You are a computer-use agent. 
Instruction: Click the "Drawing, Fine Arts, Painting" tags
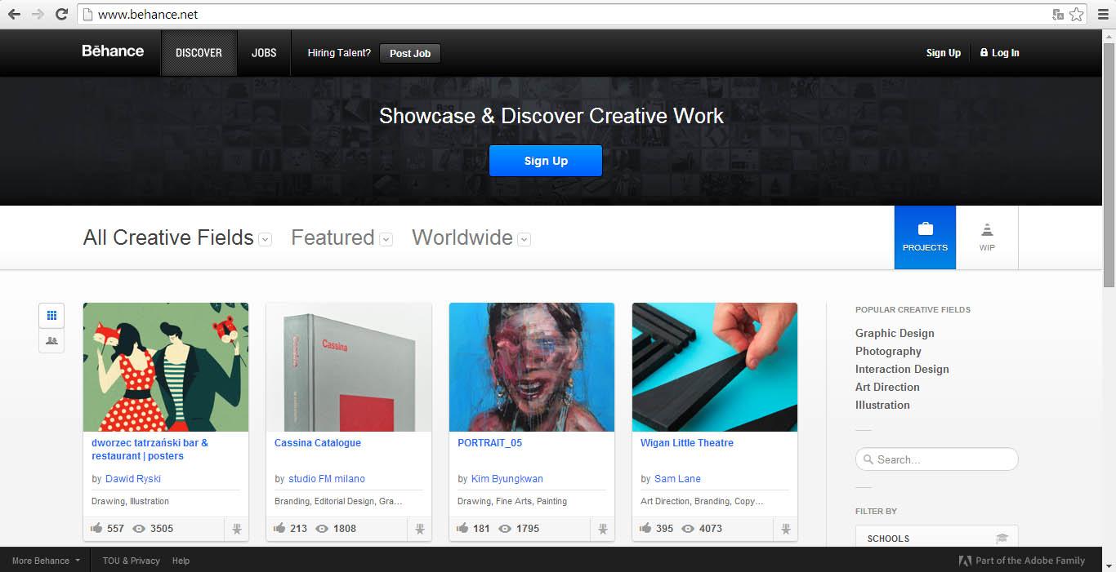click(x=512, y=501)
